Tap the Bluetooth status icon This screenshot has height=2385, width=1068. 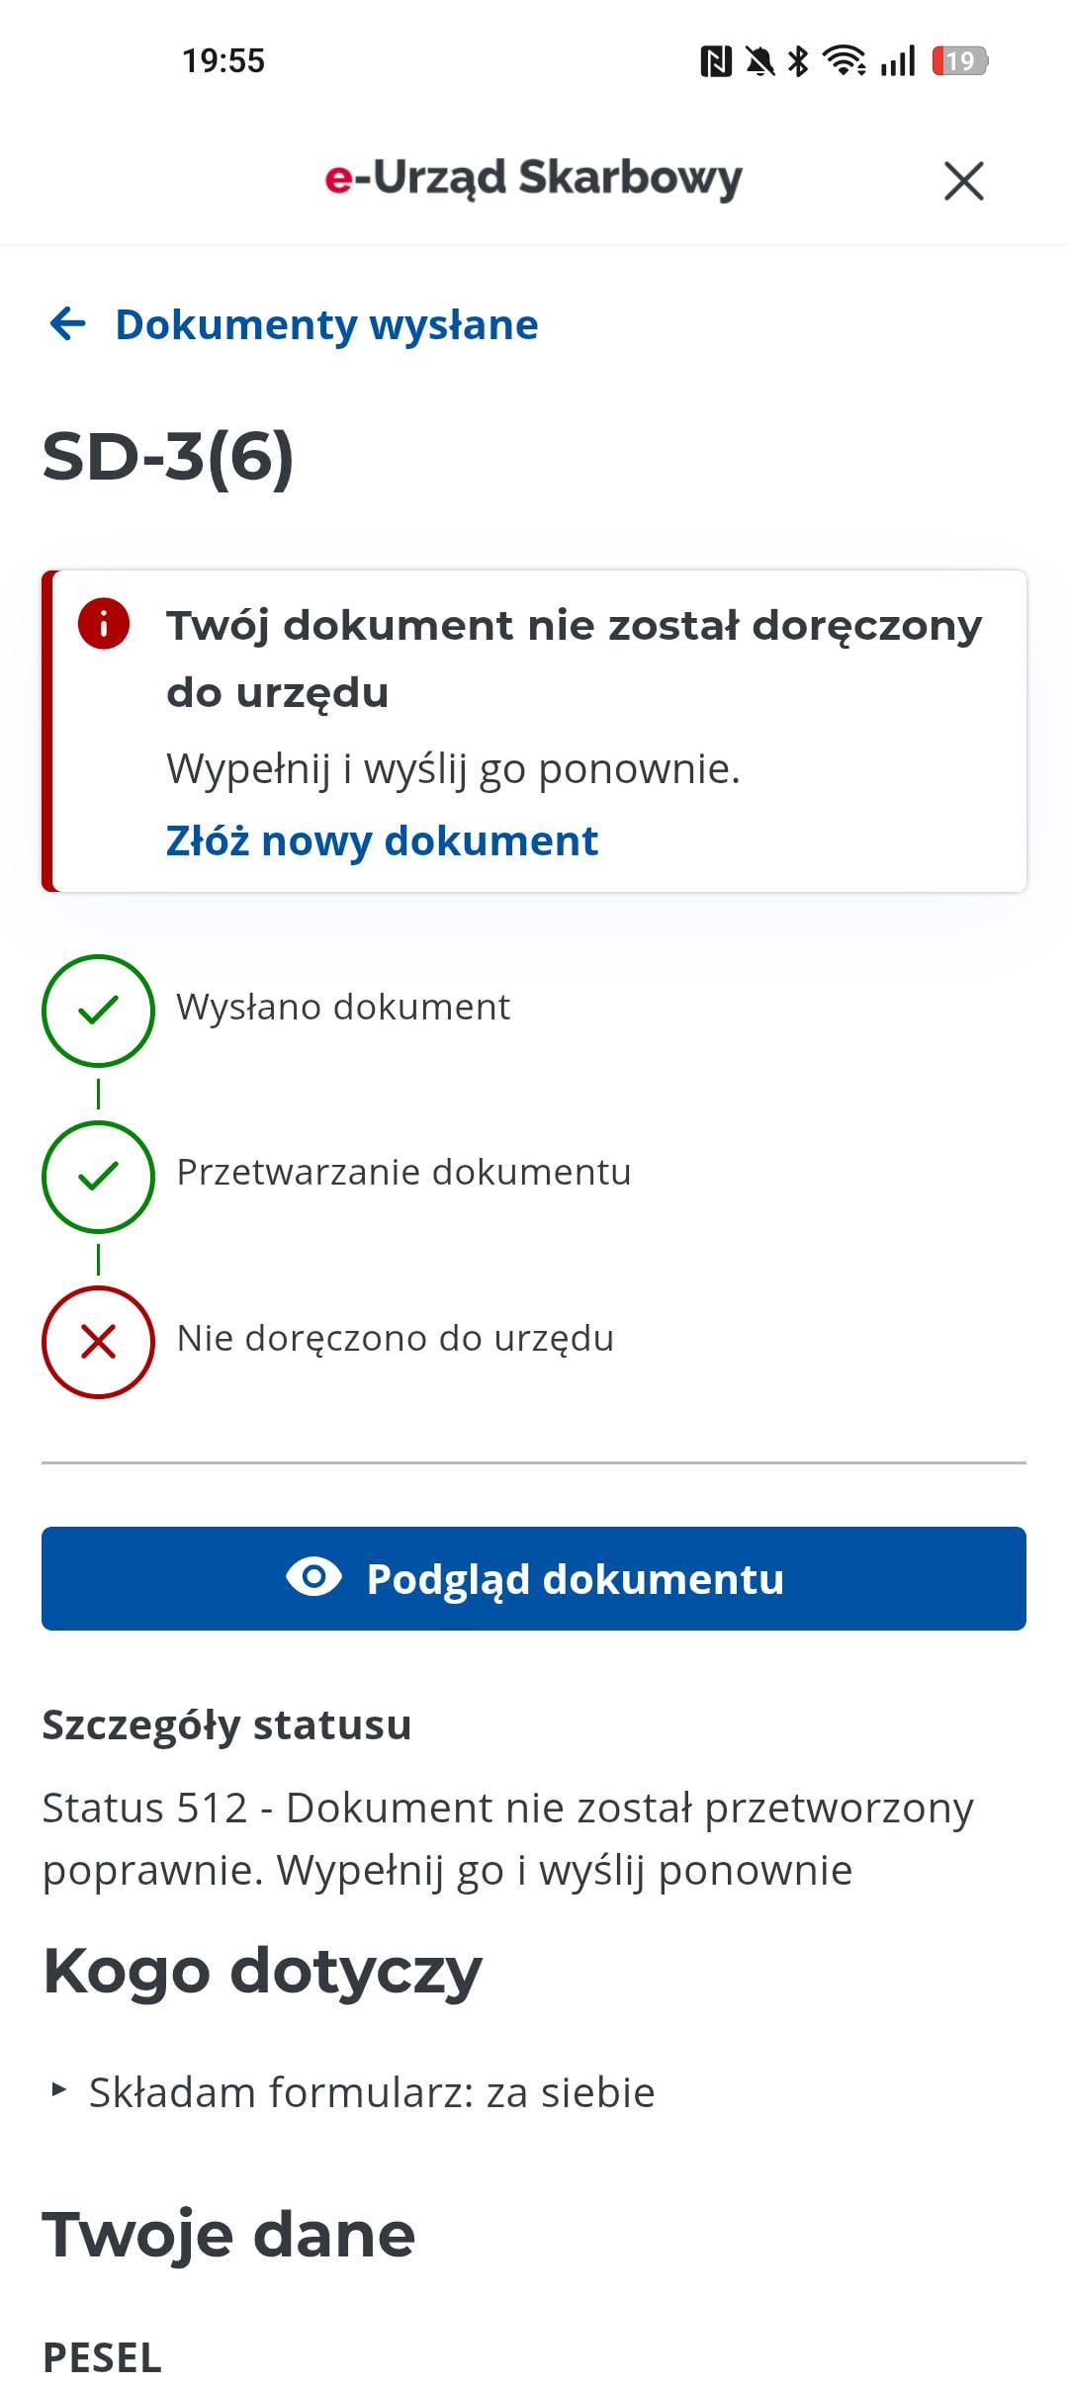pos(798,61)
